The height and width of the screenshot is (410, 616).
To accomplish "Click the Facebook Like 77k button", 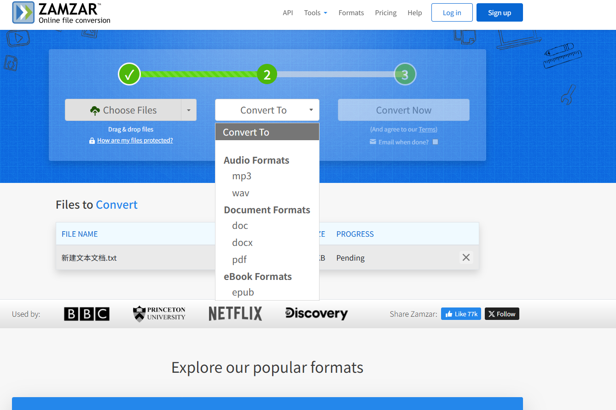I will [x=461, y=314].
